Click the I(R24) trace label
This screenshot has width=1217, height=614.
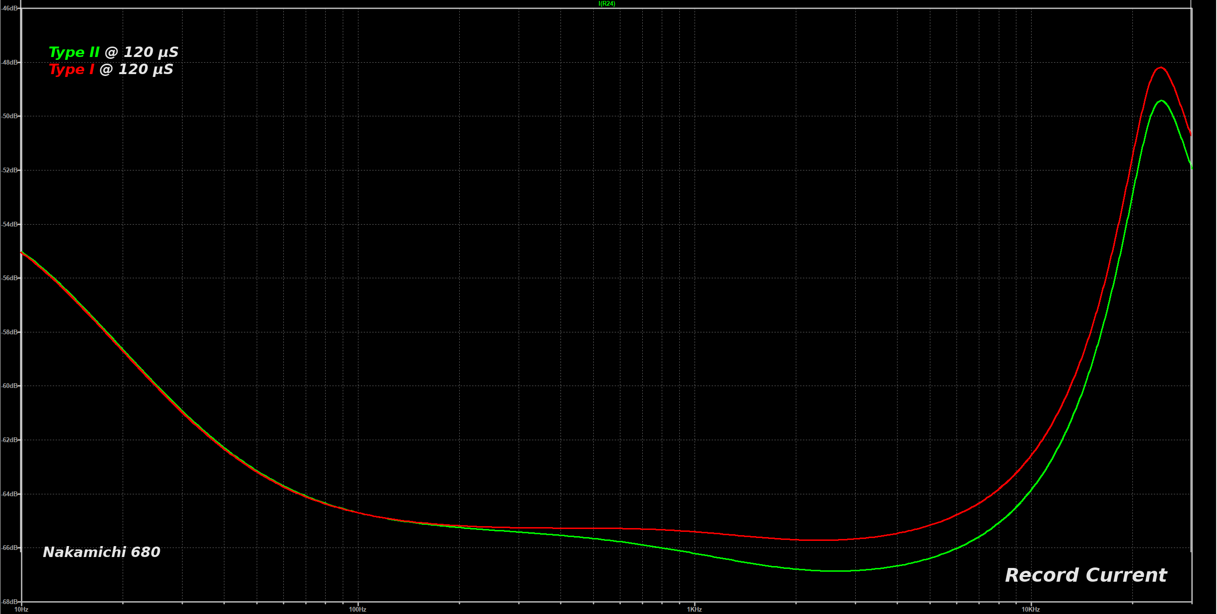[x=607, y=4]
